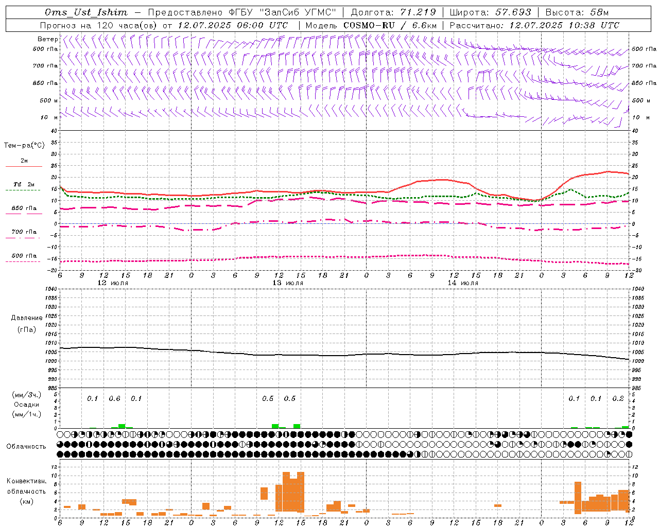Select the 0.2 precipitation amount value
This screenshot has height=527, width=659.
pyautogui.click(x=618, y=399)
